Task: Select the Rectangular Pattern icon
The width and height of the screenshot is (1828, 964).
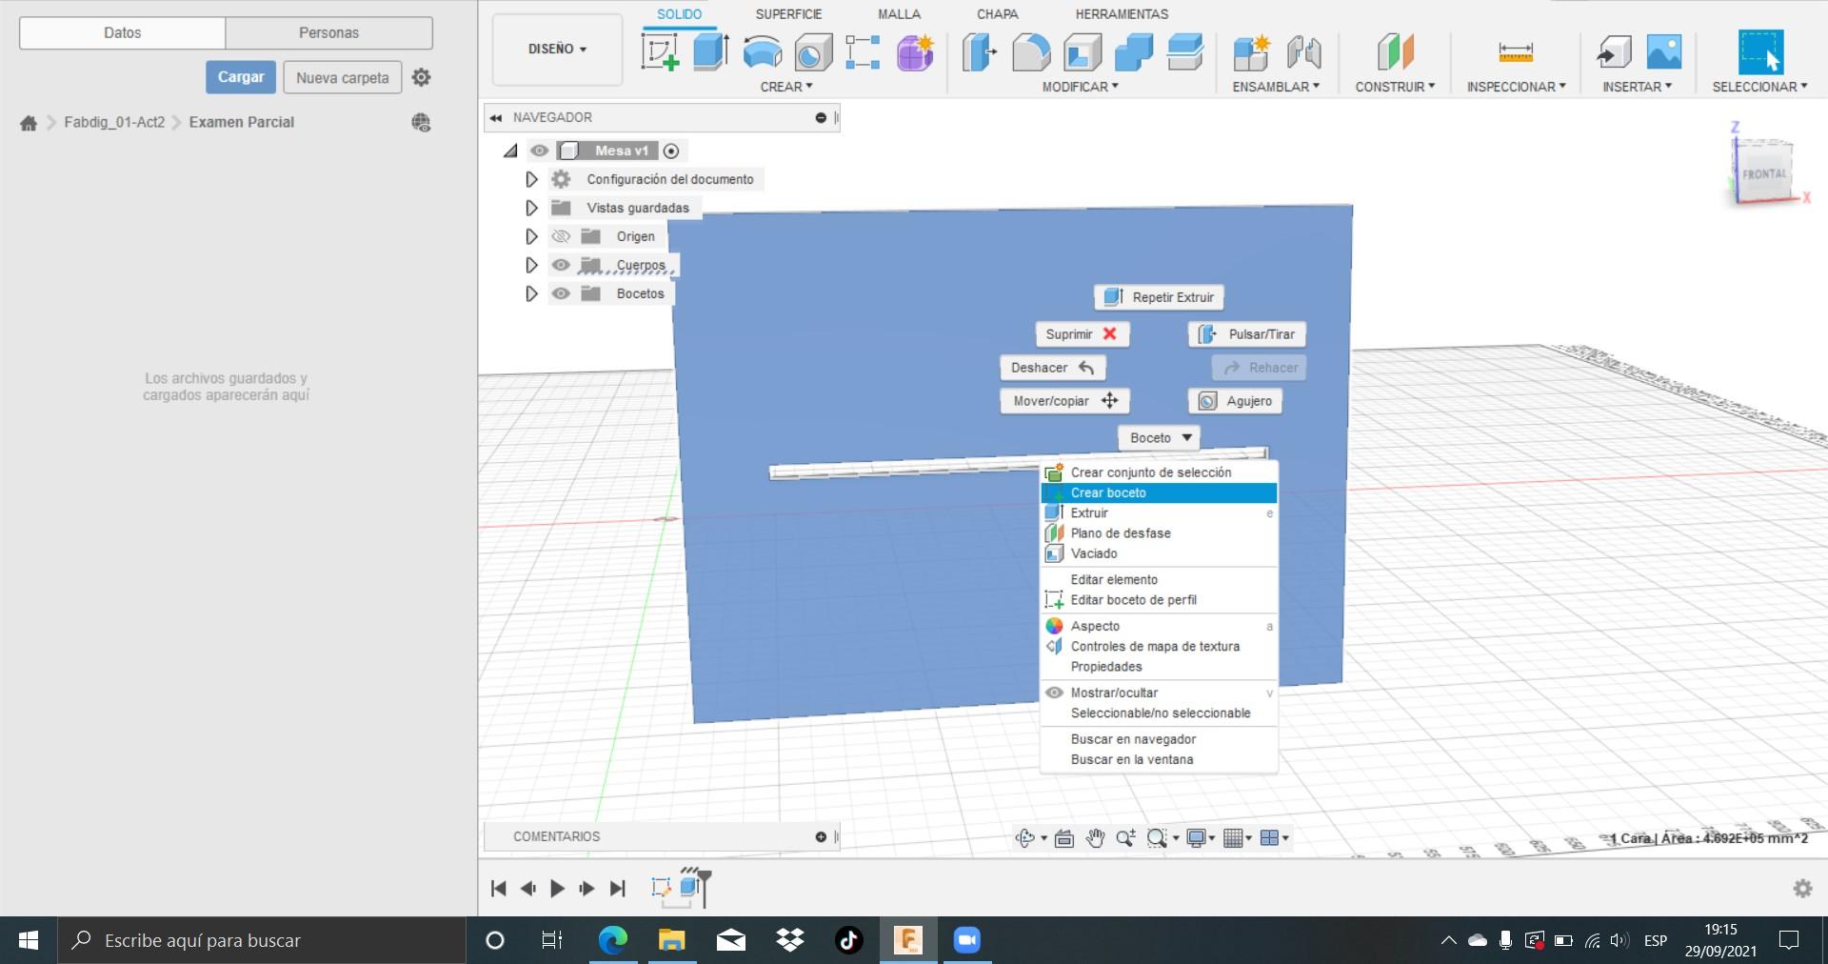Action: click(x=863, y=51)
